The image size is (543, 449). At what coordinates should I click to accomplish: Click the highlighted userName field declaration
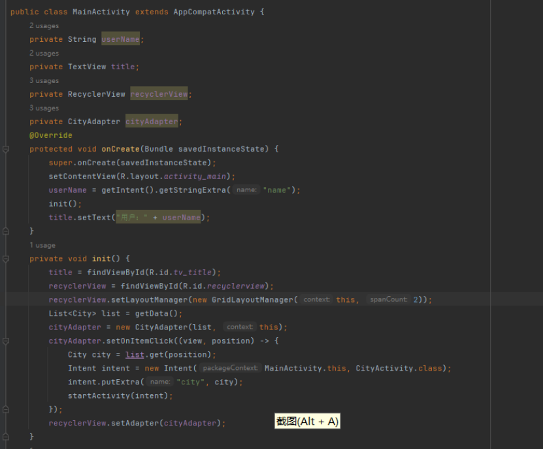click(120, 39)
